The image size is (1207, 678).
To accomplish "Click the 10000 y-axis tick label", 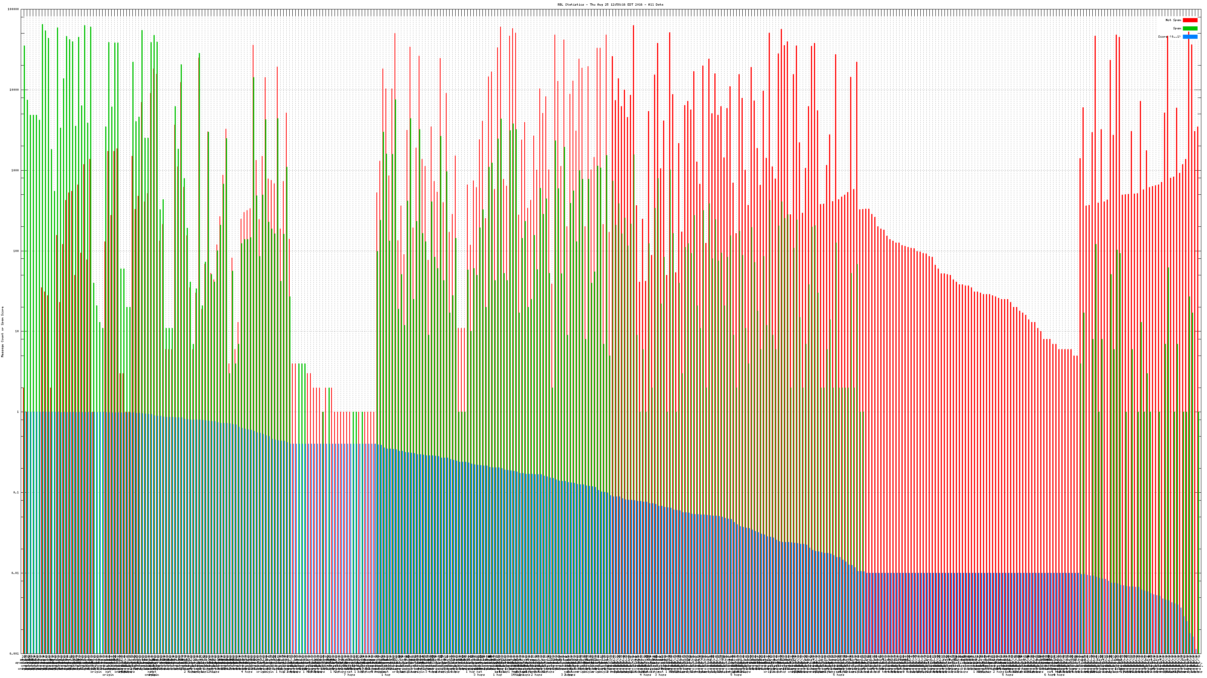I will click(x=15, y=90).
